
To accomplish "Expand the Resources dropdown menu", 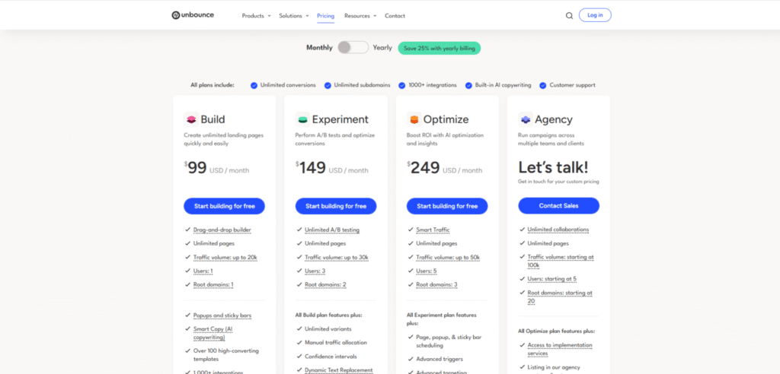I will [360, 15].
